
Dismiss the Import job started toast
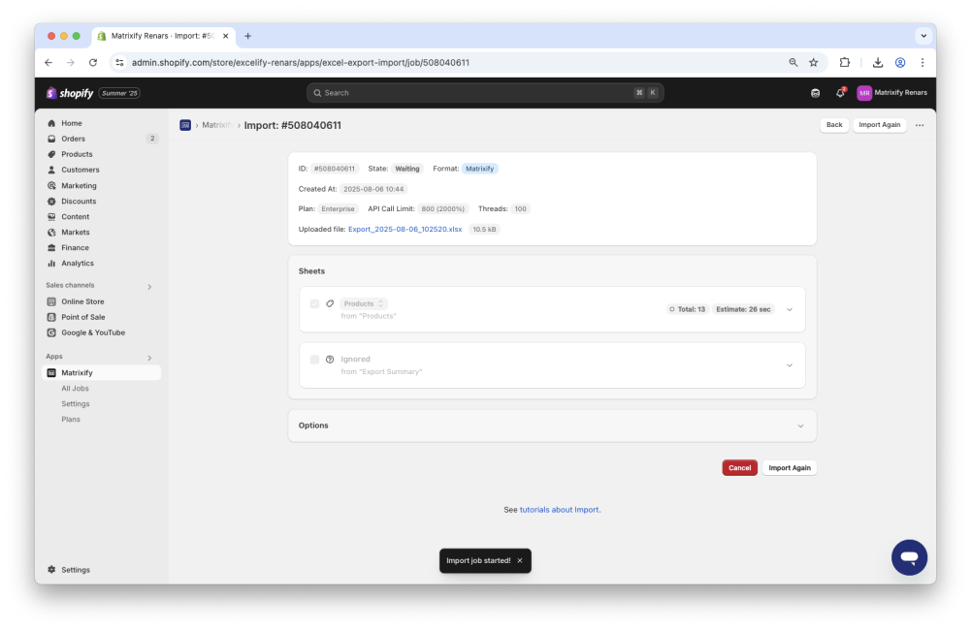coord(520,560)
